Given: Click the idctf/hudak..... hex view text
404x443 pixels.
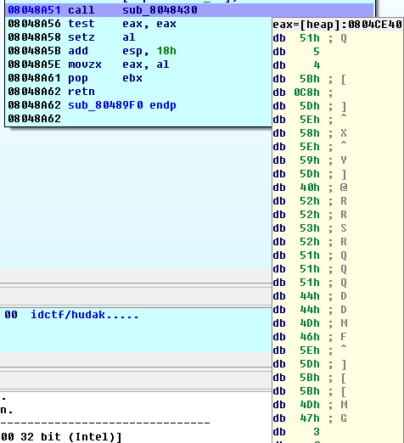Looking at the screenshot, I should (85, 315).
